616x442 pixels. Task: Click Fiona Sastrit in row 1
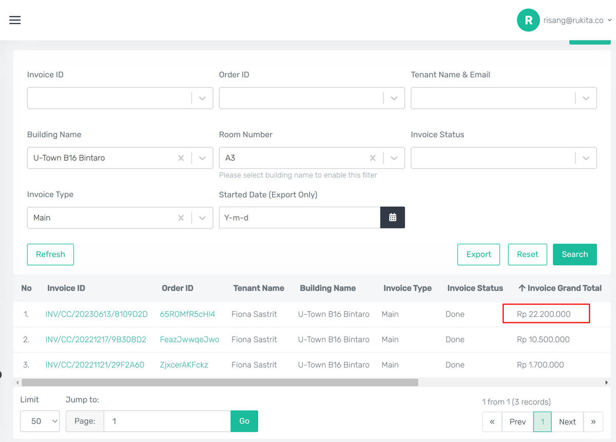pos(254,314)
